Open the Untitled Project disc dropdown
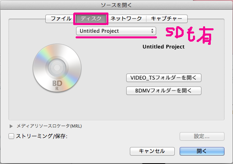The width and height of the screenshot is (233, 164). pyautogui.click(x=116, y=31)
